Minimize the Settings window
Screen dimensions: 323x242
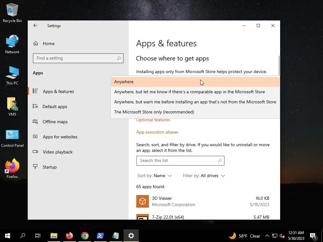(244, 26)
